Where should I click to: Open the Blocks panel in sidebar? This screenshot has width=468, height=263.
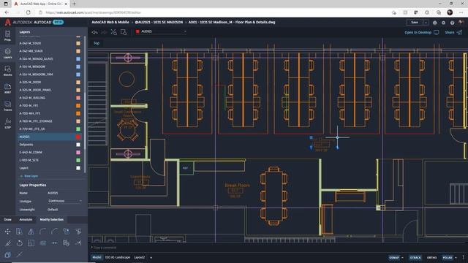click(8, 71)
